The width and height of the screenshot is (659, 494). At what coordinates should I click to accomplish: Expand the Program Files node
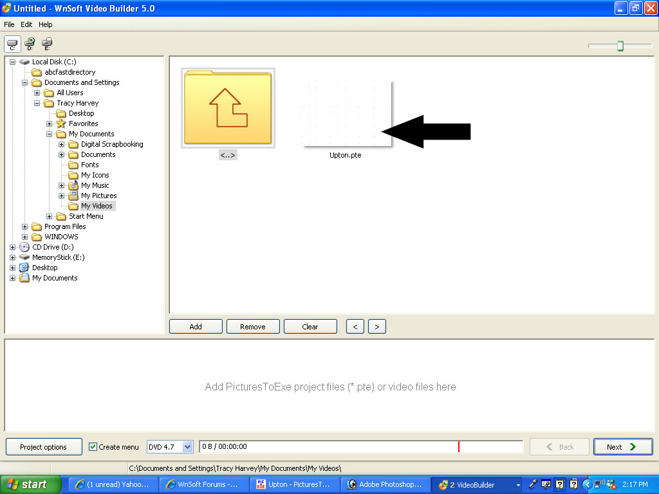click(25, 226)
